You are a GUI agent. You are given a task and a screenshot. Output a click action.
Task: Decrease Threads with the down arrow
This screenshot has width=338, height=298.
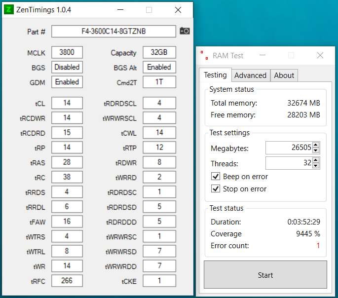tap(316, 165)
